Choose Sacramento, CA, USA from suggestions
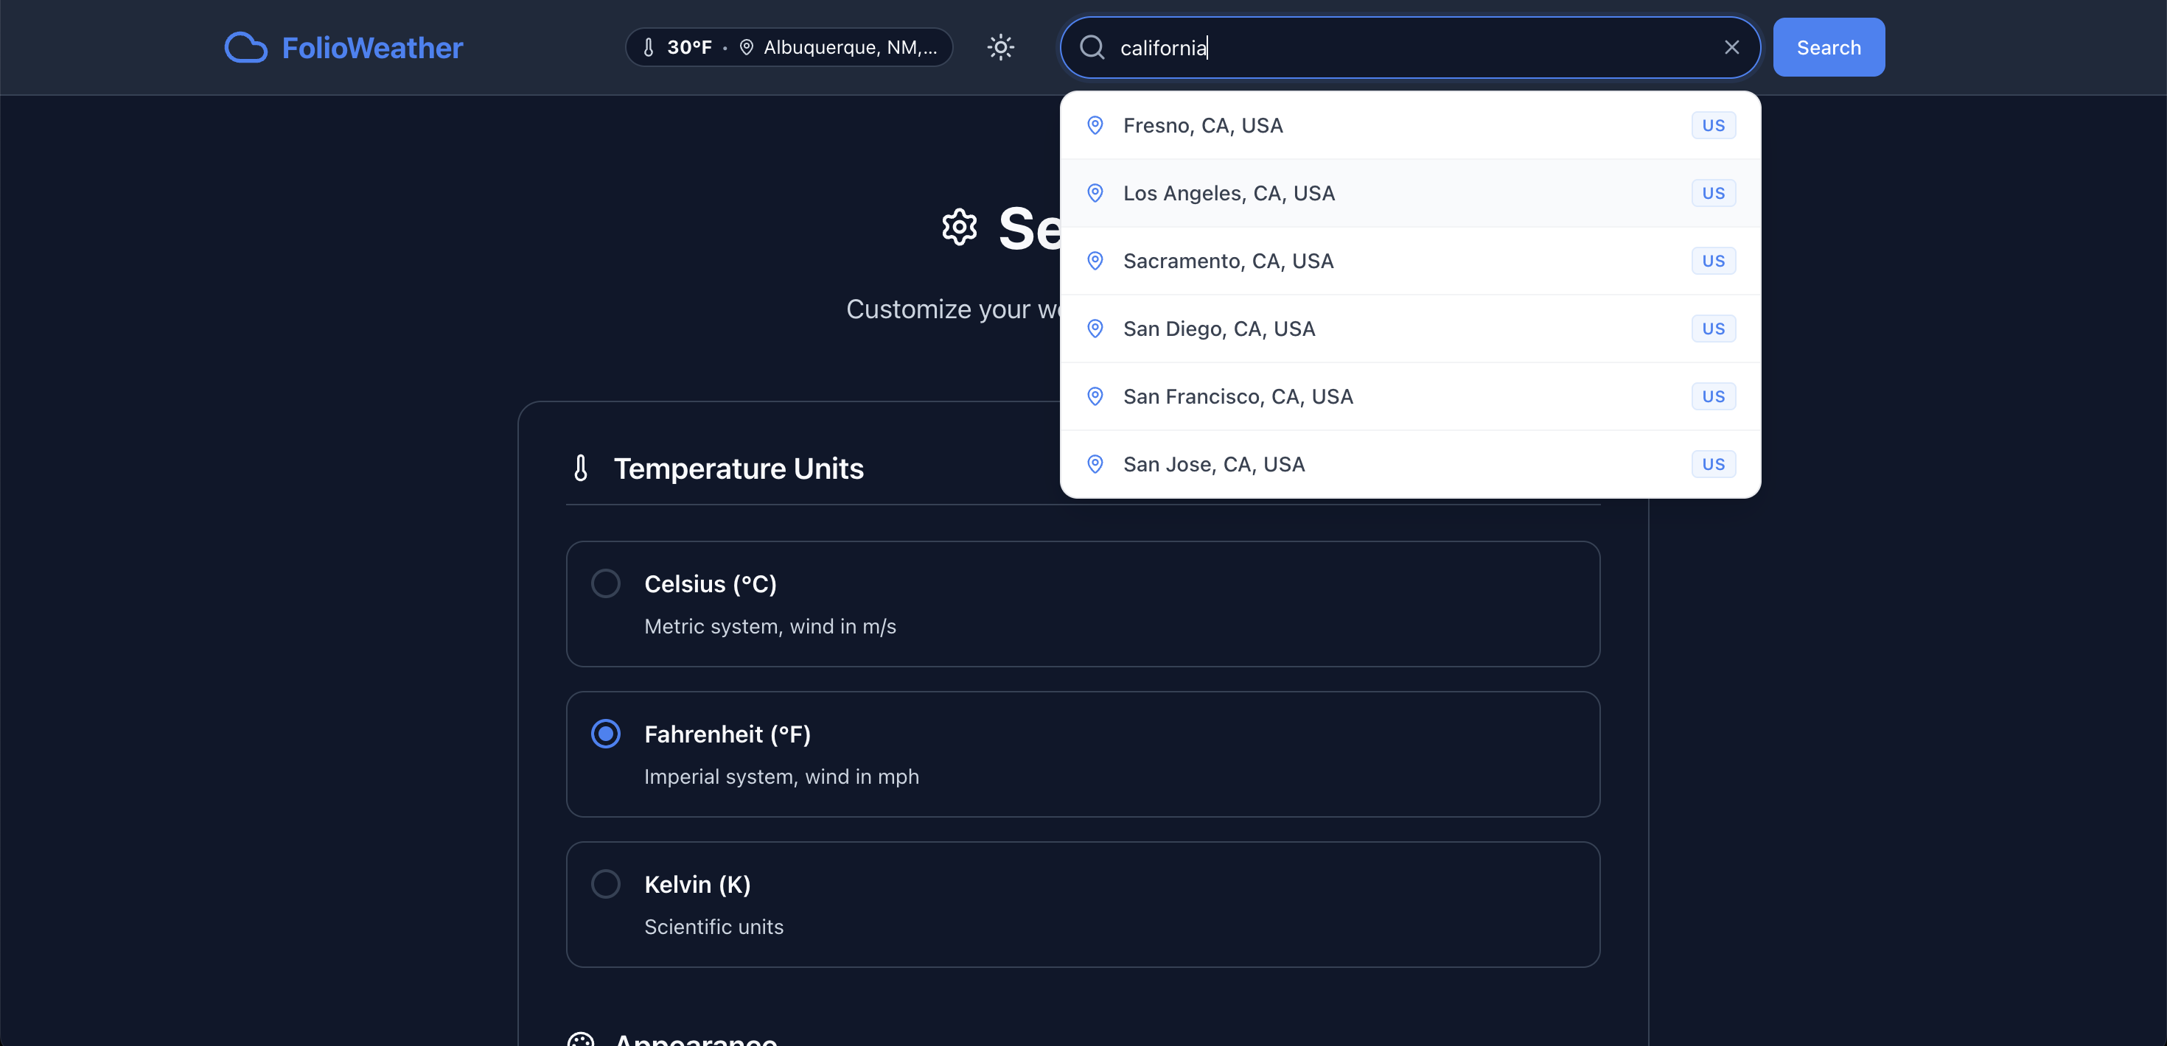 [1228, 261]
